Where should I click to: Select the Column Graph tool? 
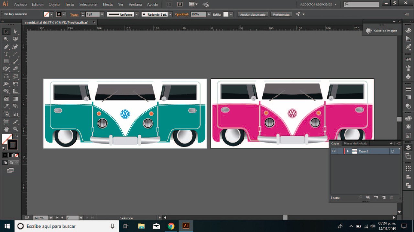click(x=15, y=114)
